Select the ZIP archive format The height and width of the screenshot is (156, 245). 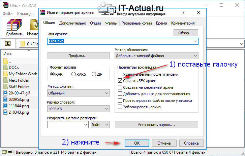pyautogui.click(x=94, y=74)
